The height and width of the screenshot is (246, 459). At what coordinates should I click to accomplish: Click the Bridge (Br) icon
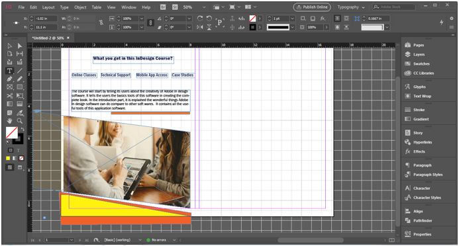[x=164, y=7]
